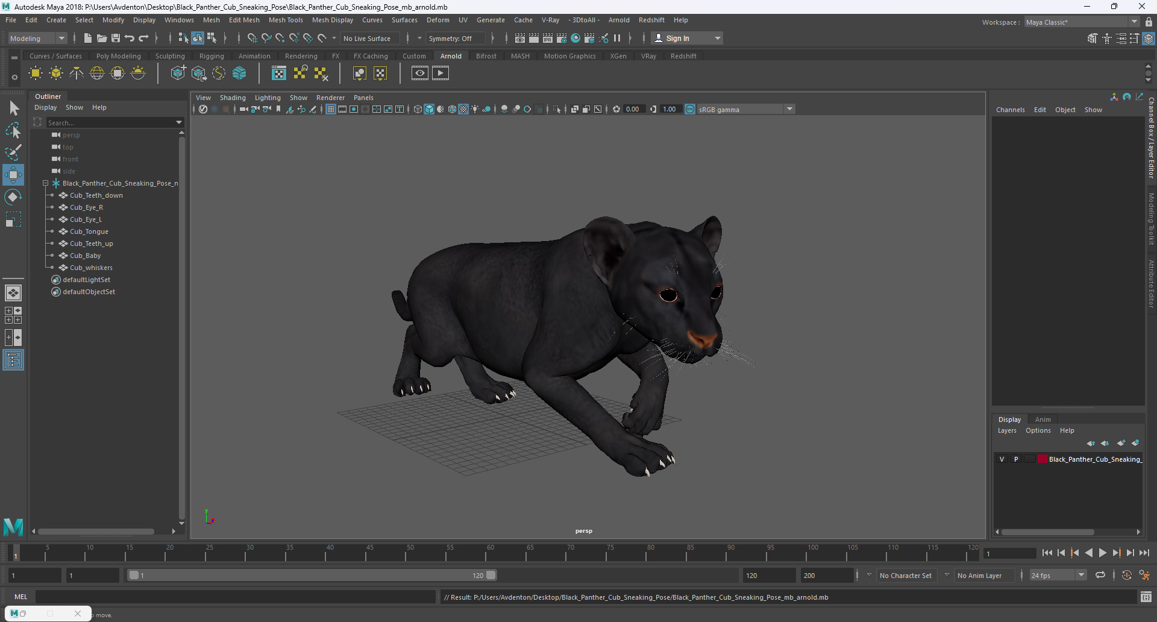
Task: Open the Mesh Tools menu
Action: tap(286, 20)
